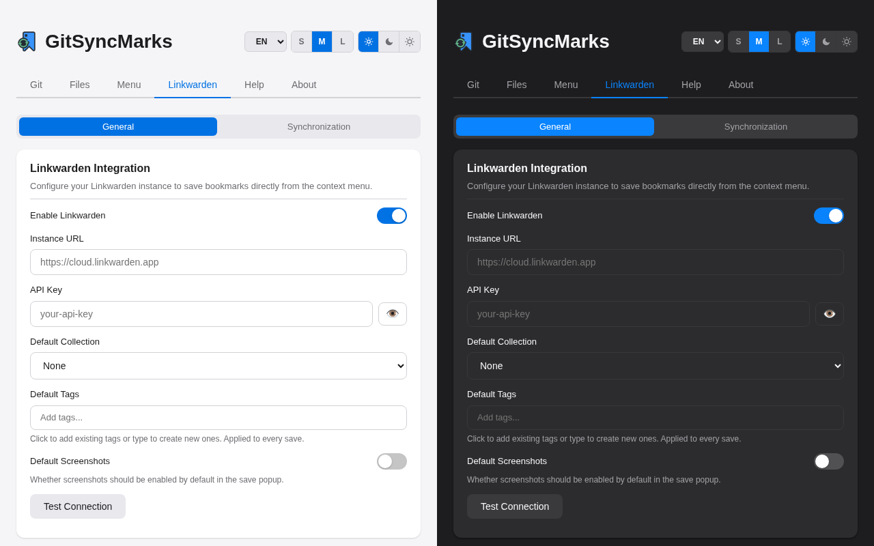Expand Default Collection dropdown in light panel
This screenshot has height=546, width=874.
click(218, 366)
